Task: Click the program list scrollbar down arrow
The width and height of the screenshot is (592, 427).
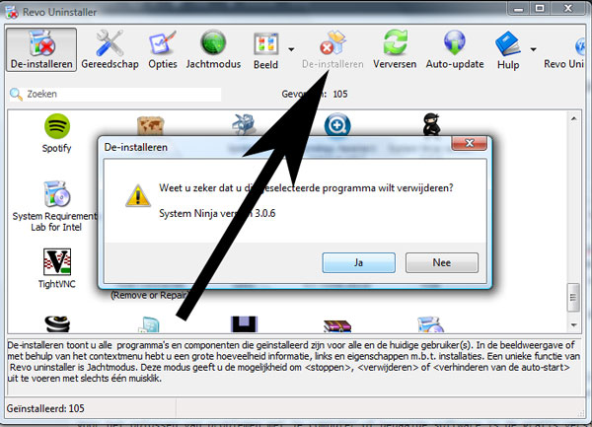Action: coord(574,324)
